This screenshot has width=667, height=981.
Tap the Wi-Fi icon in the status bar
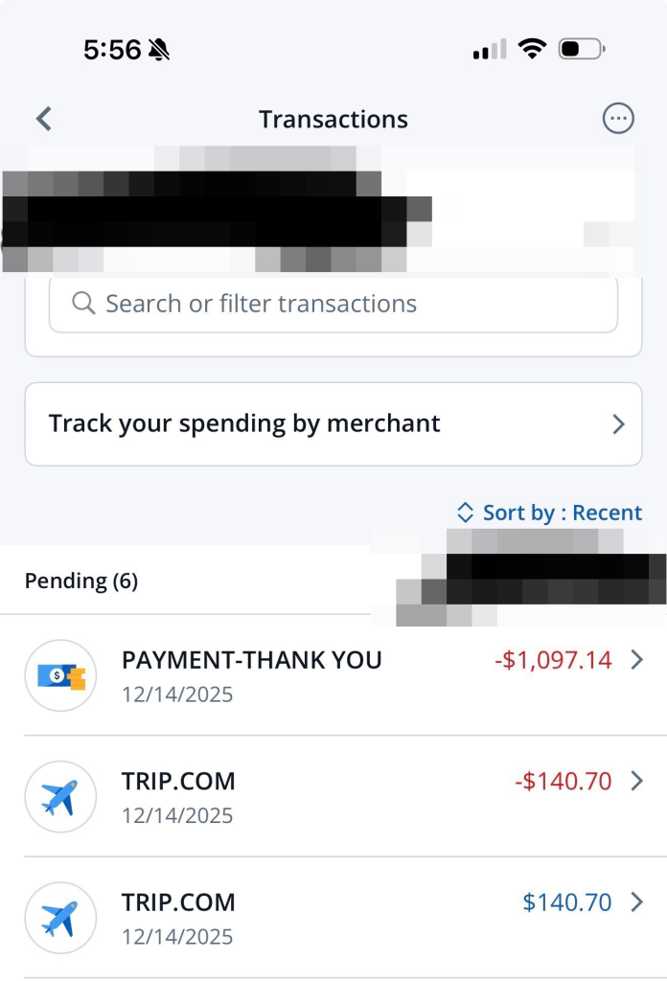click(533, 48)
